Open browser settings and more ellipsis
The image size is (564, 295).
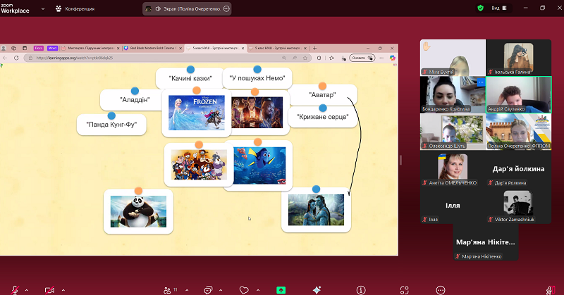click(x=381, y=58)
